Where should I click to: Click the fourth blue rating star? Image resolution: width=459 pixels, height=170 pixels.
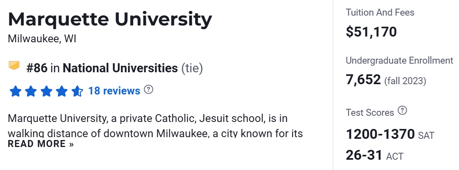pos(62,91)
